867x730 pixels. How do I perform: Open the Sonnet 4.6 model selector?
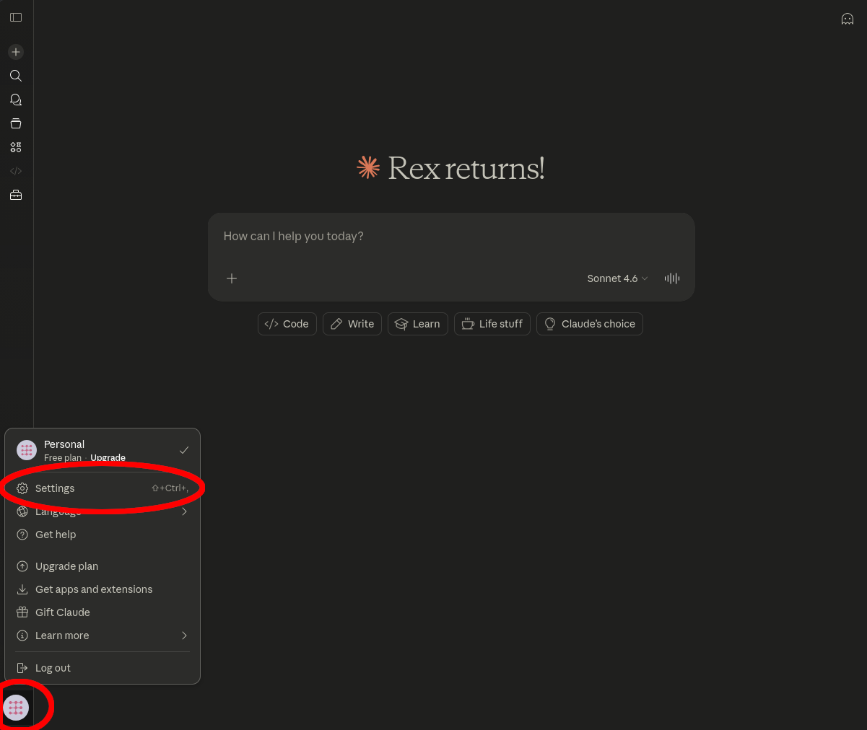coord(617,278)
